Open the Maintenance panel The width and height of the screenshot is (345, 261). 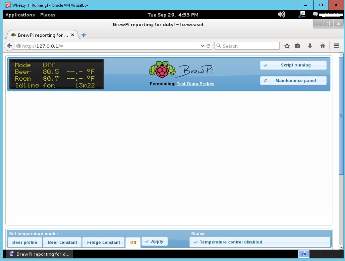coord(293,80)
